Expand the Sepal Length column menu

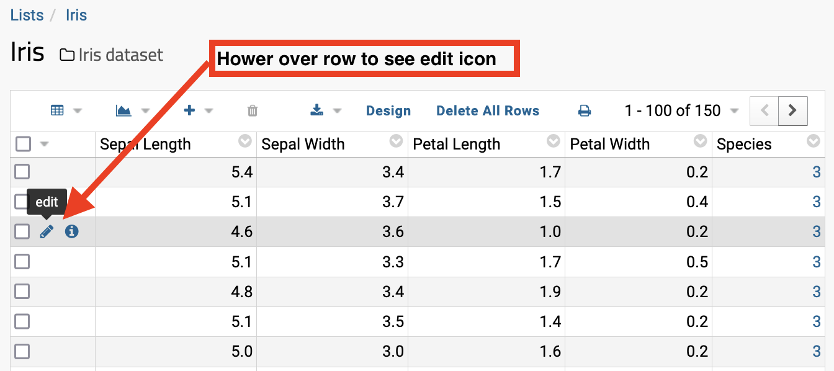pos(245,142)
